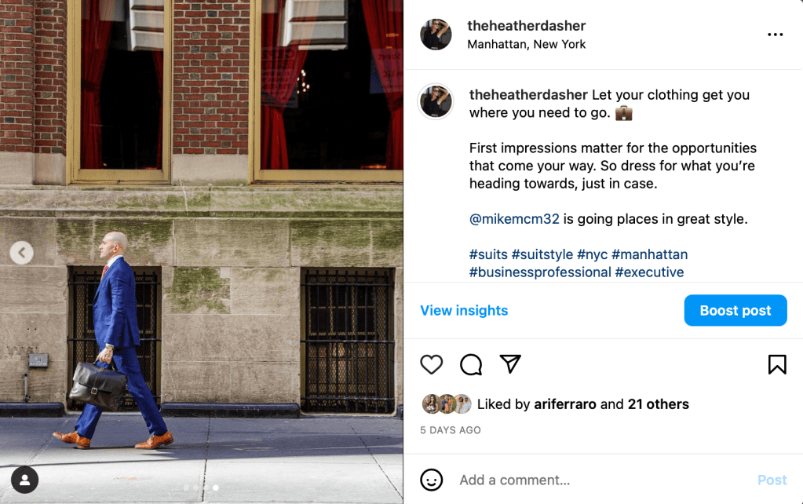Click the Boost post button
803x504 pixels.
point(735,310)
